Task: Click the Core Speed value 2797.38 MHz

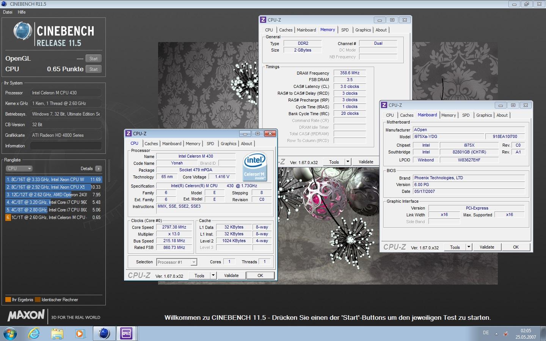Action: tap(174, 227)
